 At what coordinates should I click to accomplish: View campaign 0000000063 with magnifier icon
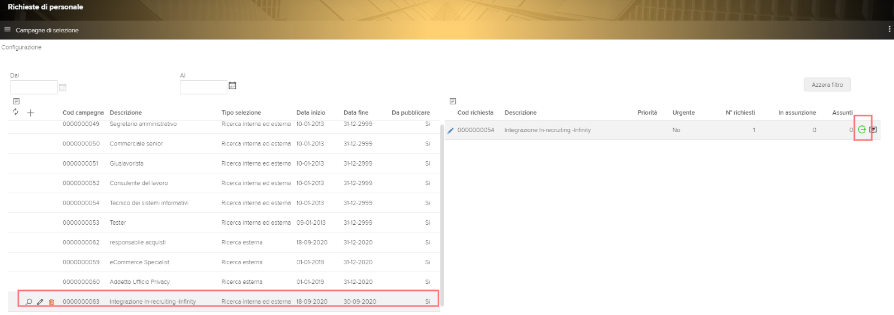point(28,302)
